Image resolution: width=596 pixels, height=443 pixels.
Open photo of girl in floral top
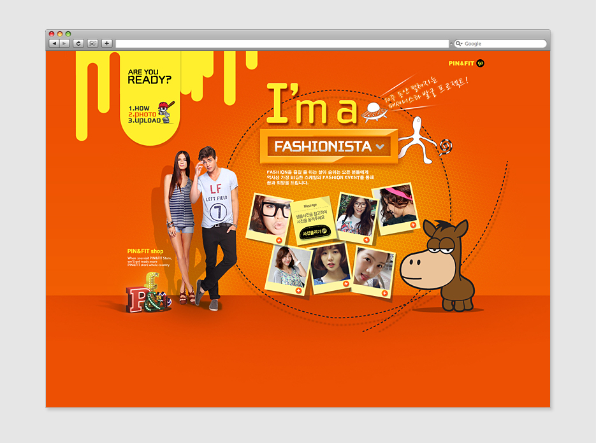click(289, 267)
